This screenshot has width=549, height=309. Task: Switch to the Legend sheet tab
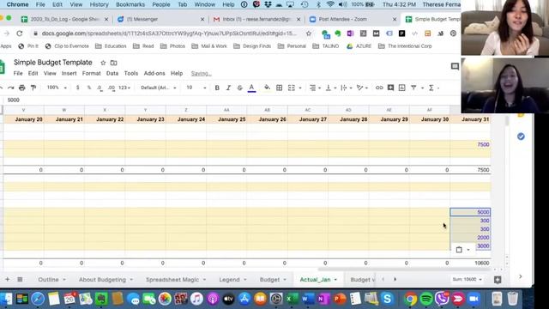[229, 280]
